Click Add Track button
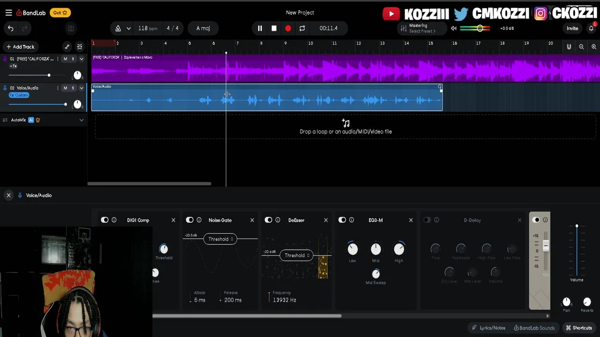 tap(20, 47)
